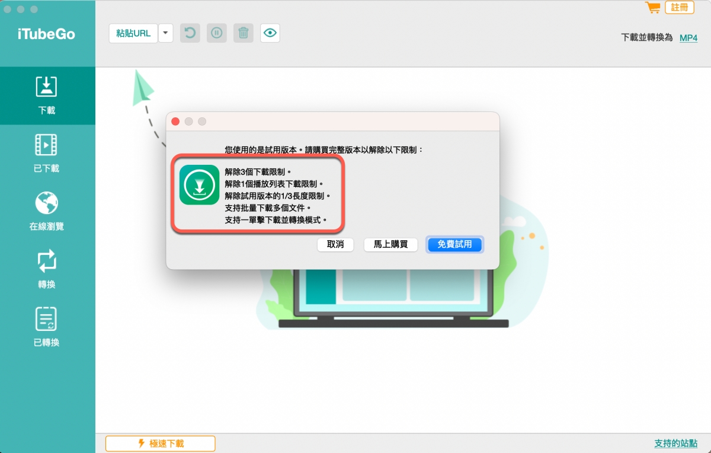Open the 已轉換 converted files section

pyautogui.click(x=47, y=327)
